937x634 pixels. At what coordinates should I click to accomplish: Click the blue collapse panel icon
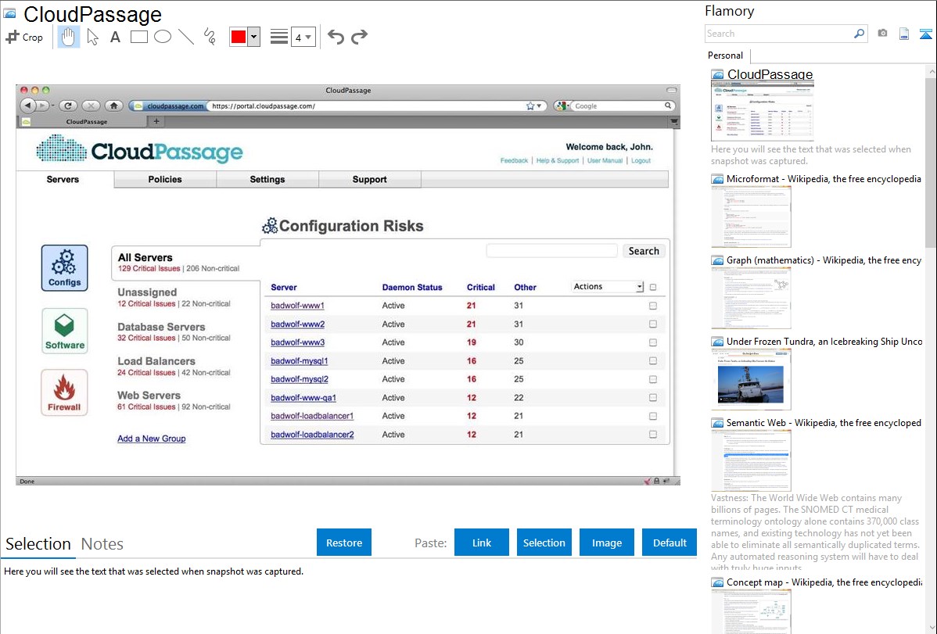click(x=925, y=34)
